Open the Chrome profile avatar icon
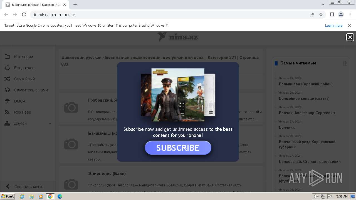The height and width of the screenshot is (200, 356). [x=341, y=14]
